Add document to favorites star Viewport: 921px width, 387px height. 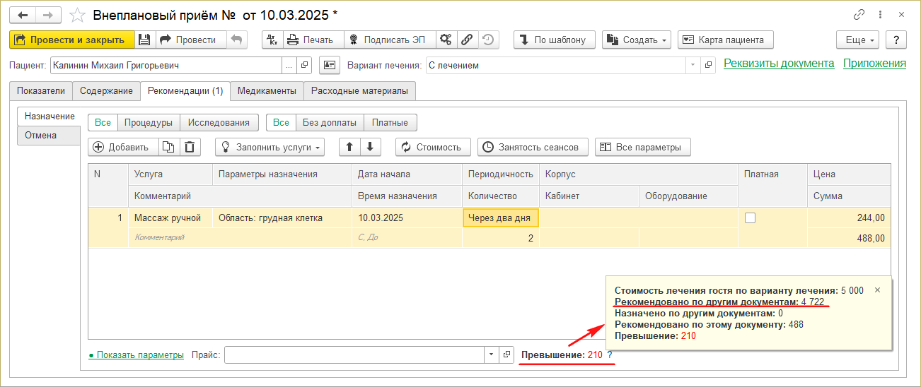(x=79, y=15)
